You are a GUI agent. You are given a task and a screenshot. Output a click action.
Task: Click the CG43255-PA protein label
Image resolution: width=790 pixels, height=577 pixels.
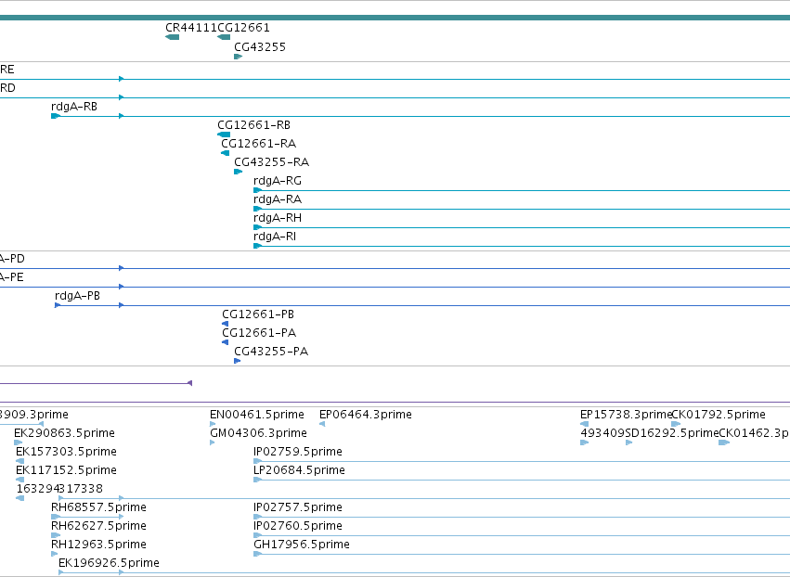coord(271,352)
